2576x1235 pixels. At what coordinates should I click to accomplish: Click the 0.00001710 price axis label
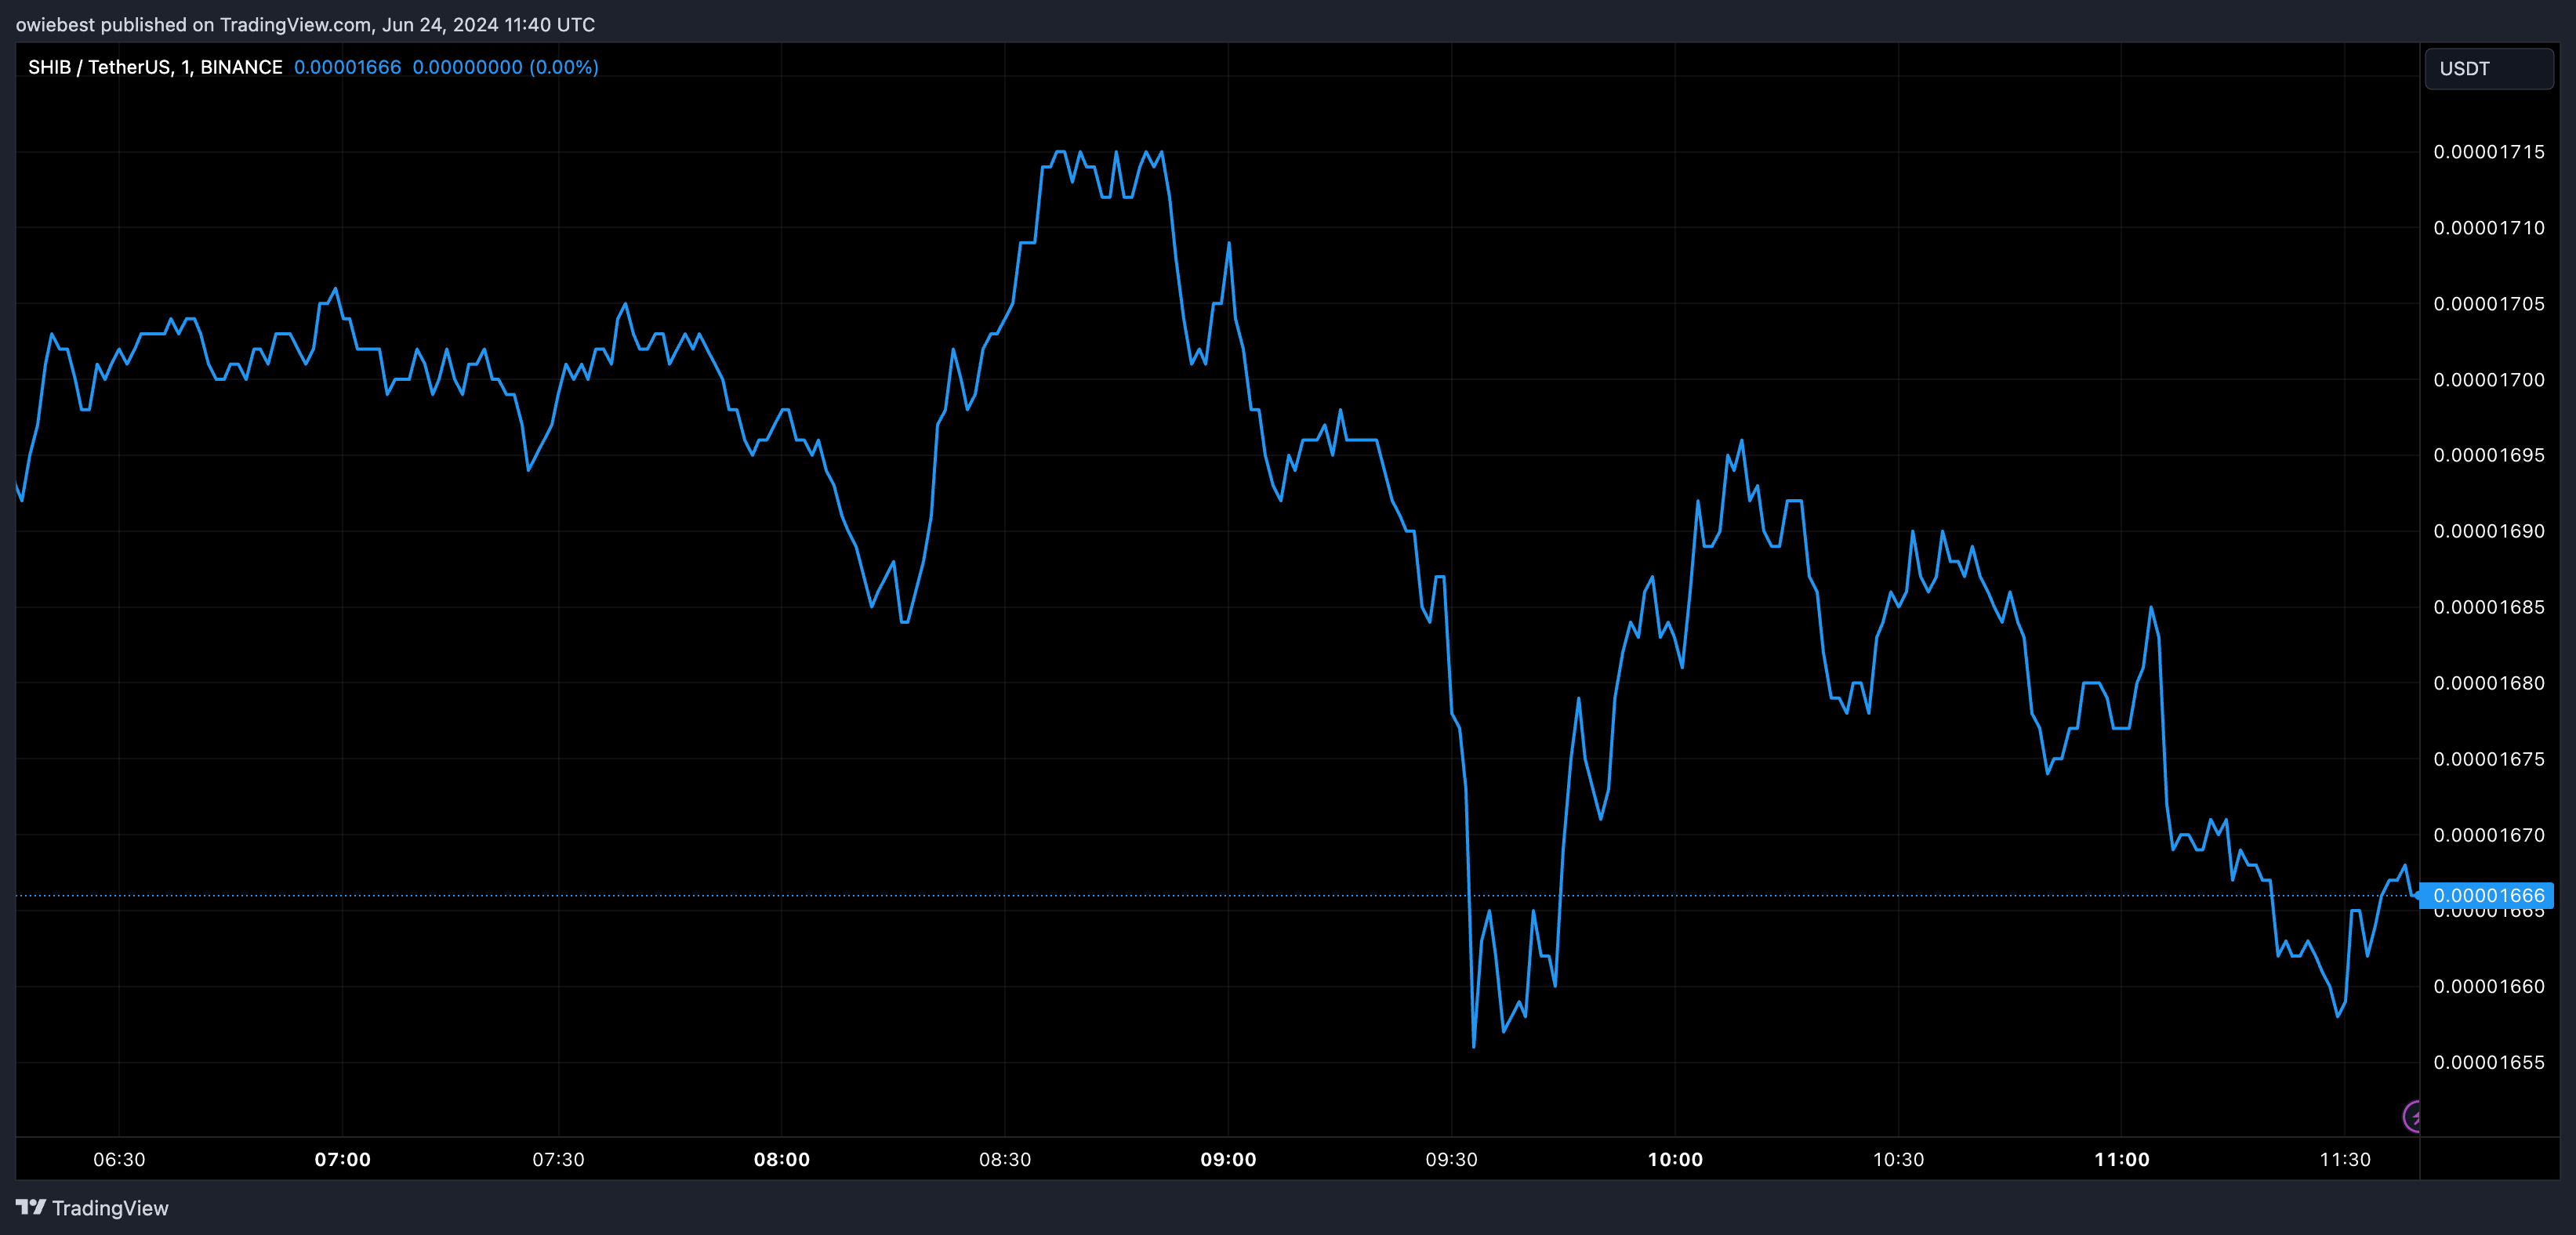(x=2488, y=228)
